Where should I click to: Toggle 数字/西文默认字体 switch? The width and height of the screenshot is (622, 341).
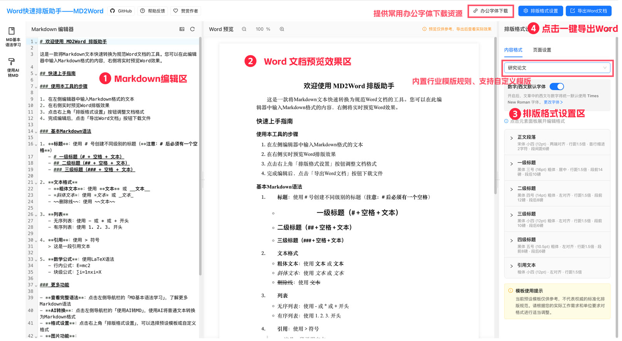(557, 86)
